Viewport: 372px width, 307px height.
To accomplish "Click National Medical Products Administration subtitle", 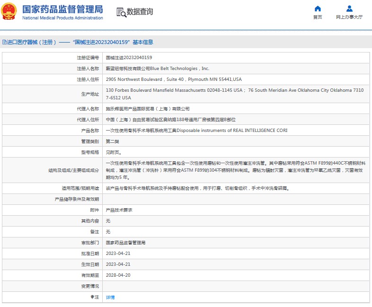I will (62, 18).
